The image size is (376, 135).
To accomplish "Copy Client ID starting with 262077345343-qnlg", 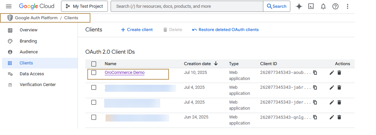I will (315, 117).
